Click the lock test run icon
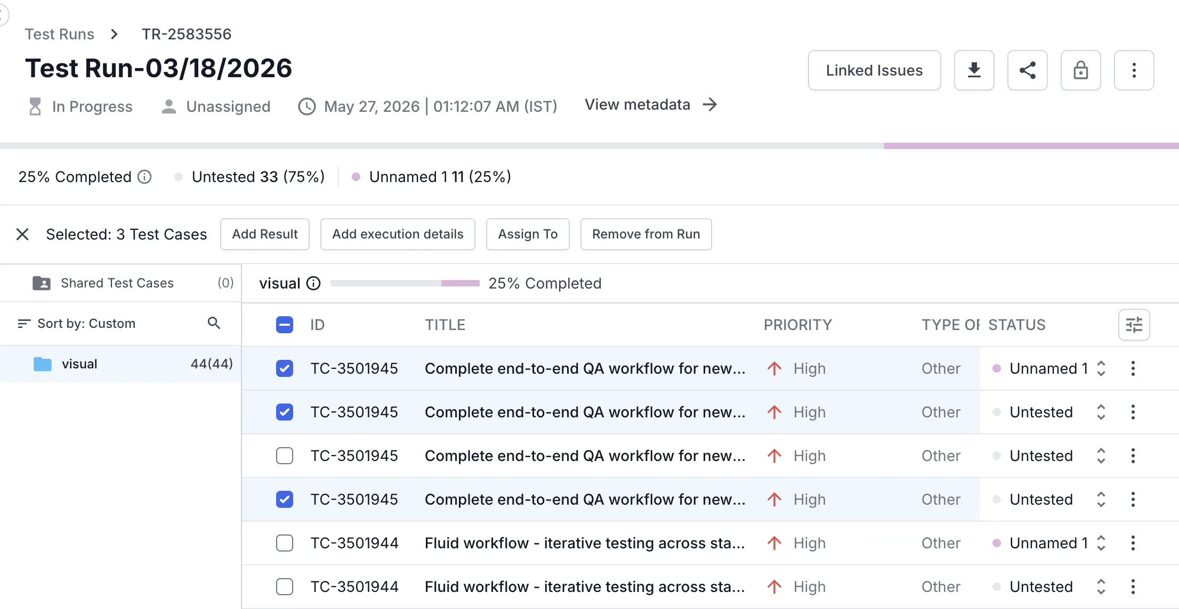This screenshot has width=1179, height=609. [x=1080, y=70]
